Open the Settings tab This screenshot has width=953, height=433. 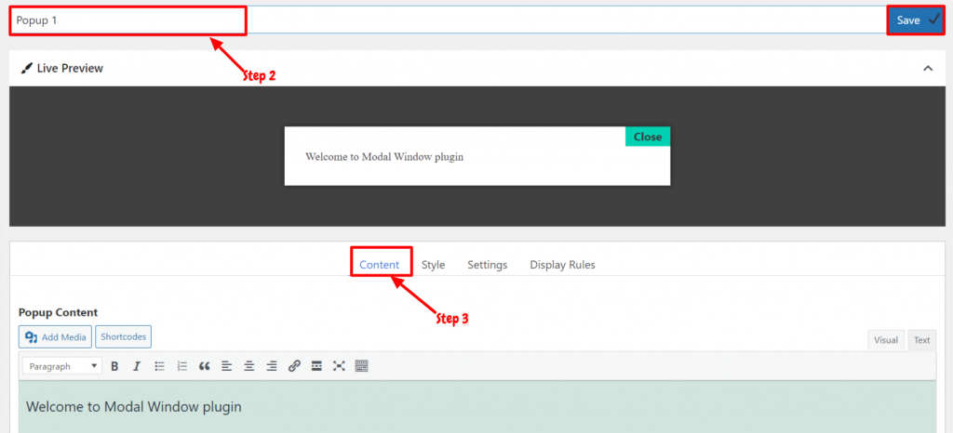488,265
